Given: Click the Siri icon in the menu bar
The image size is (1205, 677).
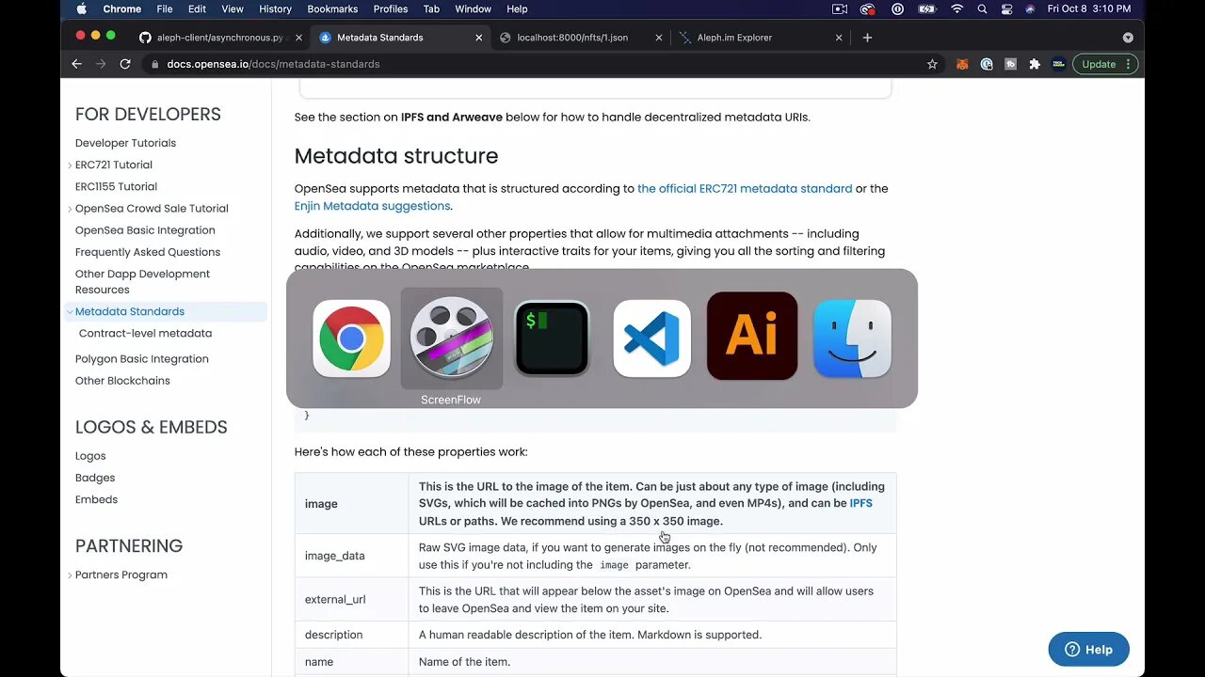Looking at the screenshot, I should pyautogui.click(x=1030, y=8).
